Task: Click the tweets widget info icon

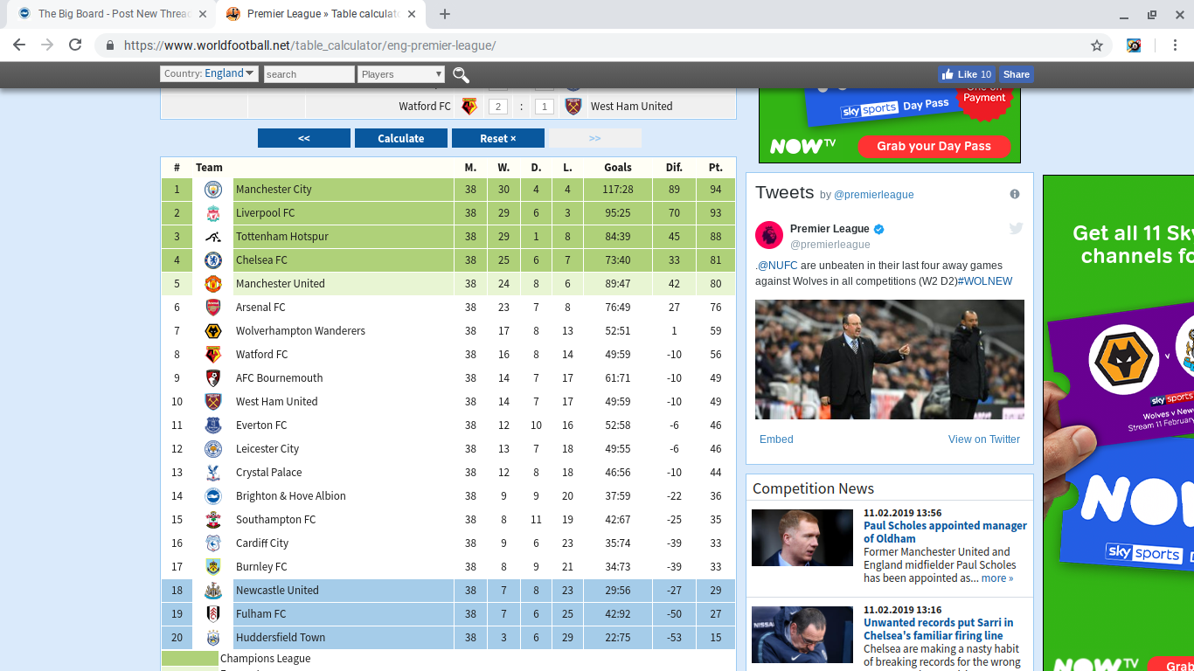Action: pos(1015,194)
